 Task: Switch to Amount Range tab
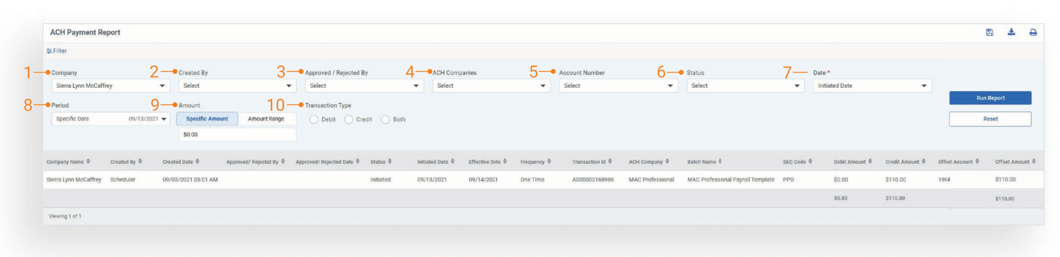pyautogui.click(x=266, y=119)
